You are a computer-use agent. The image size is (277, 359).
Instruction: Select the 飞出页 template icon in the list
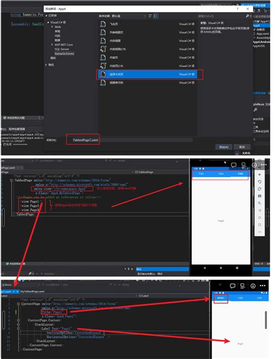coord(103,24)
